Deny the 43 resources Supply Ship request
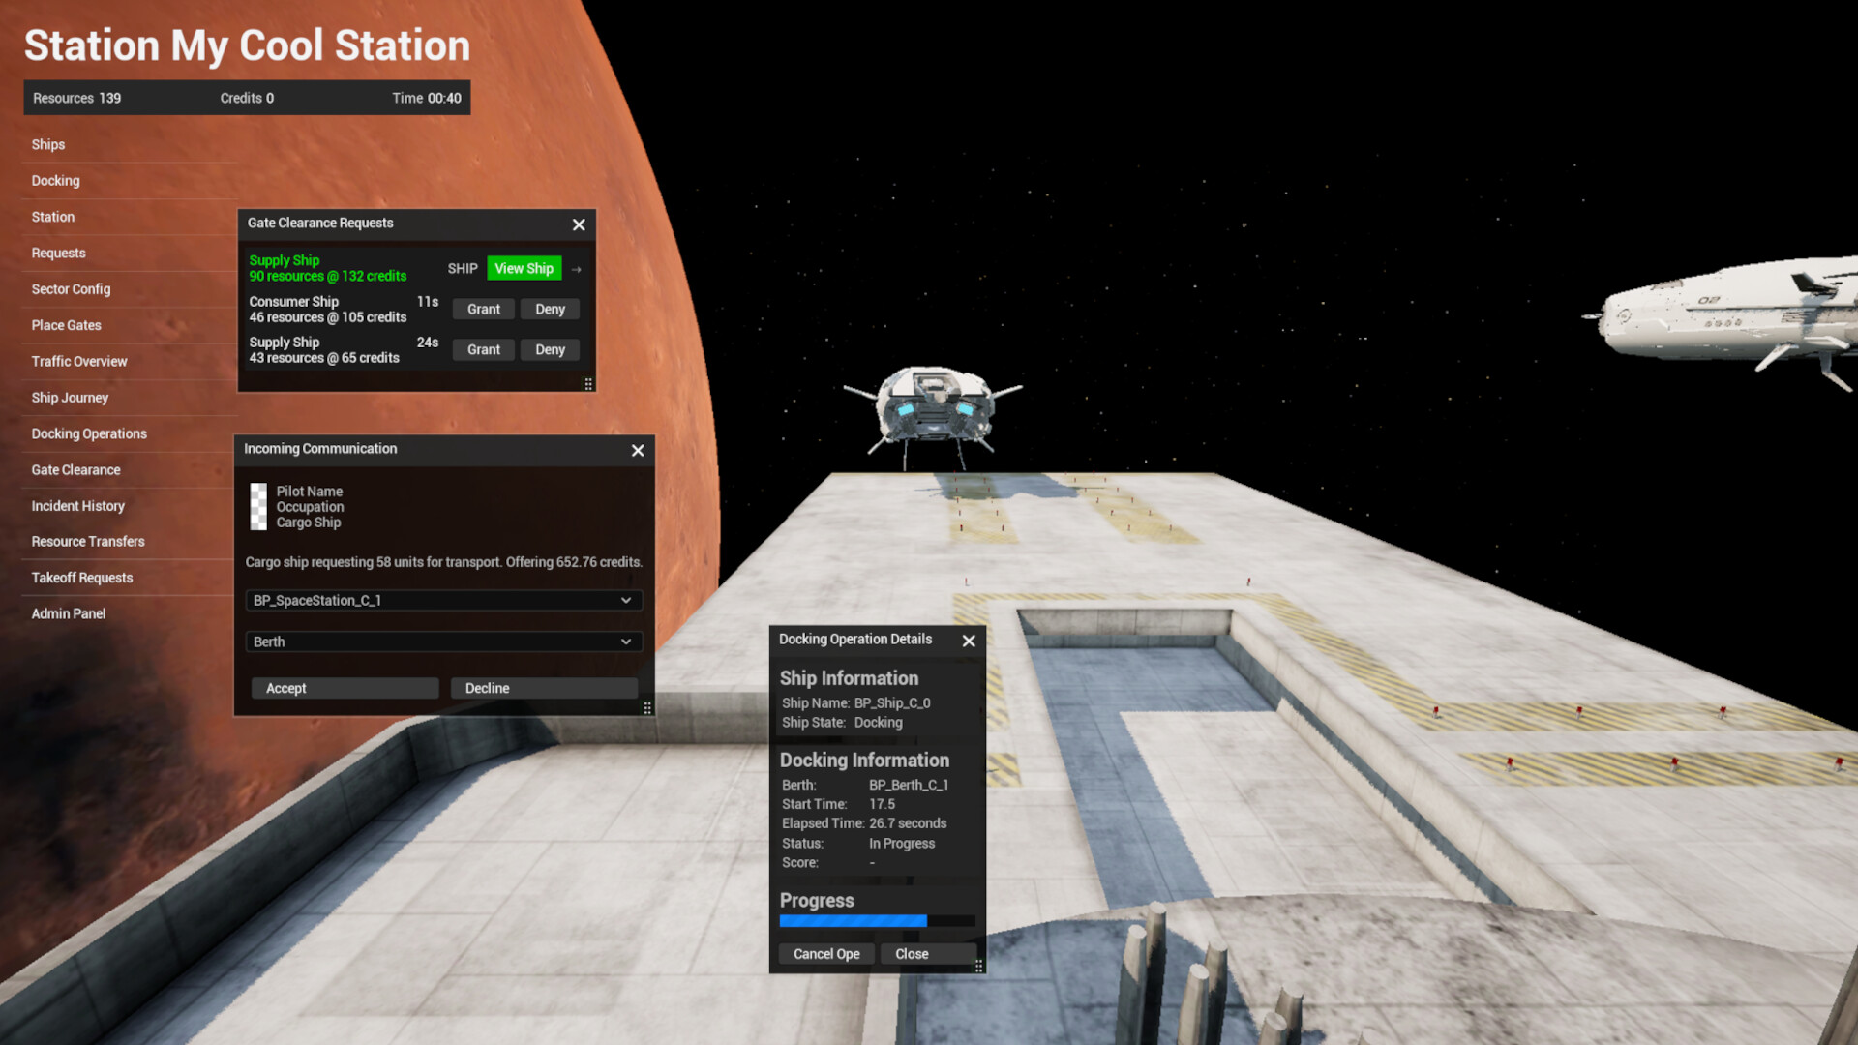The image size is (1858, 1045). pyautogui.click(x=550, y=350)
